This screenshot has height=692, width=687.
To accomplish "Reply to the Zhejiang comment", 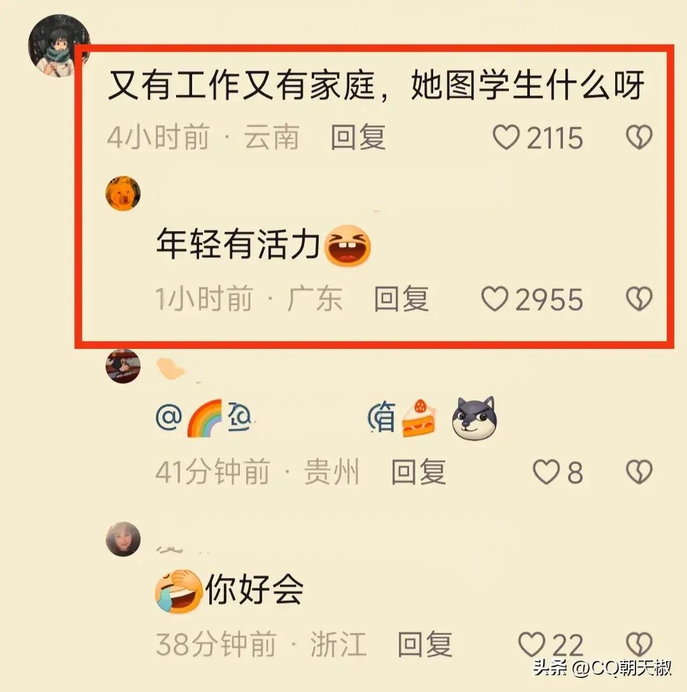I will [x=425, y=644].
